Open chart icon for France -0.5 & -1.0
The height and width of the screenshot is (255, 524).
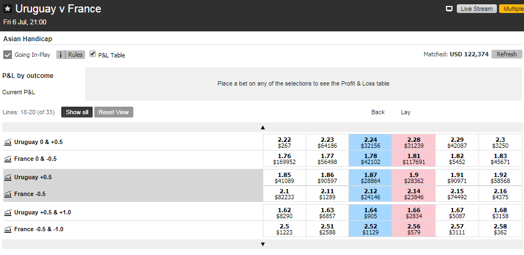point(8,230)
